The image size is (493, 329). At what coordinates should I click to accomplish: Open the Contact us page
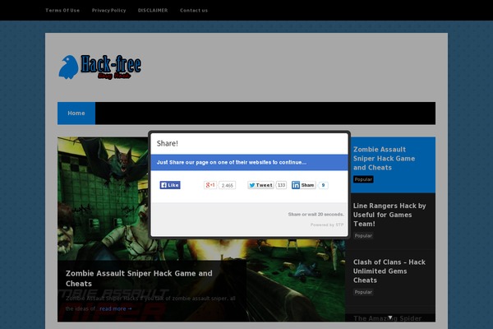(194, 11)
